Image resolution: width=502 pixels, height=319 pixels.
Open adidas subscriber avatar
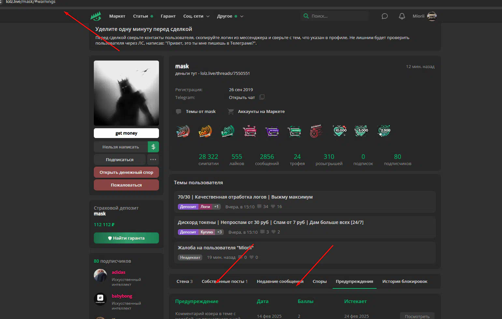[100, 275]
